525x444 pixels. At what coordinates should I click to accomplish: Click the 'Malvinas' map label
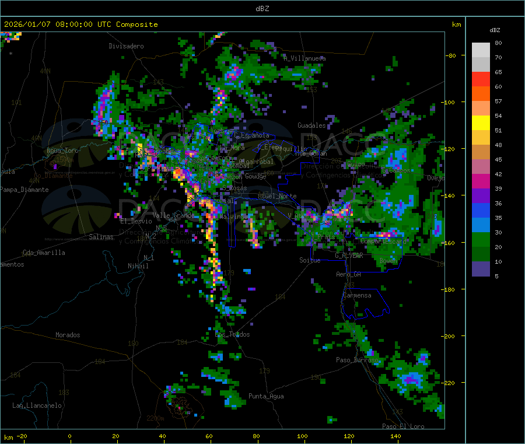click(233, 216)
